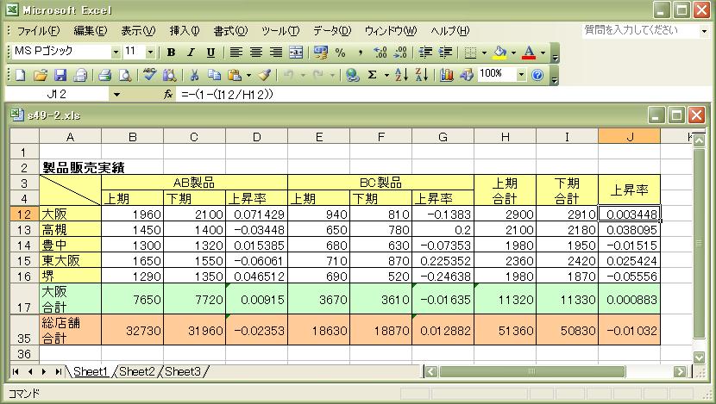Sort ascending A to Z
The height and width of the screenshot is (404, 716).
[x=402, y=74]
